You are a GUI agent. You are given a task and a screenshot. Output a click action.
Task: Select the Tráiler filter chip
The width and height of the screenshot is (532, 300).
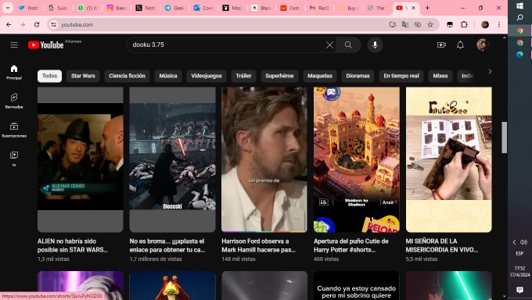tap(243, 76)
